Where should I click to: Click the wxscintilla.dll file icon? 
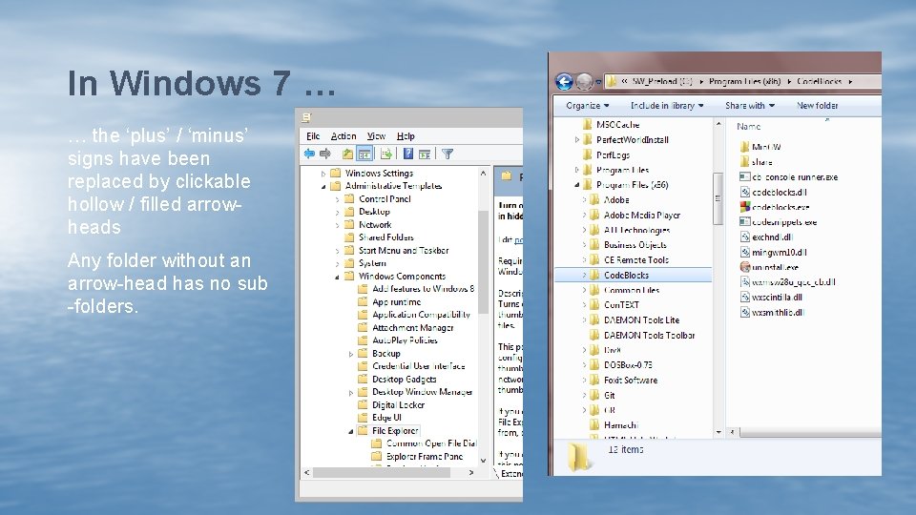point(745,298)
